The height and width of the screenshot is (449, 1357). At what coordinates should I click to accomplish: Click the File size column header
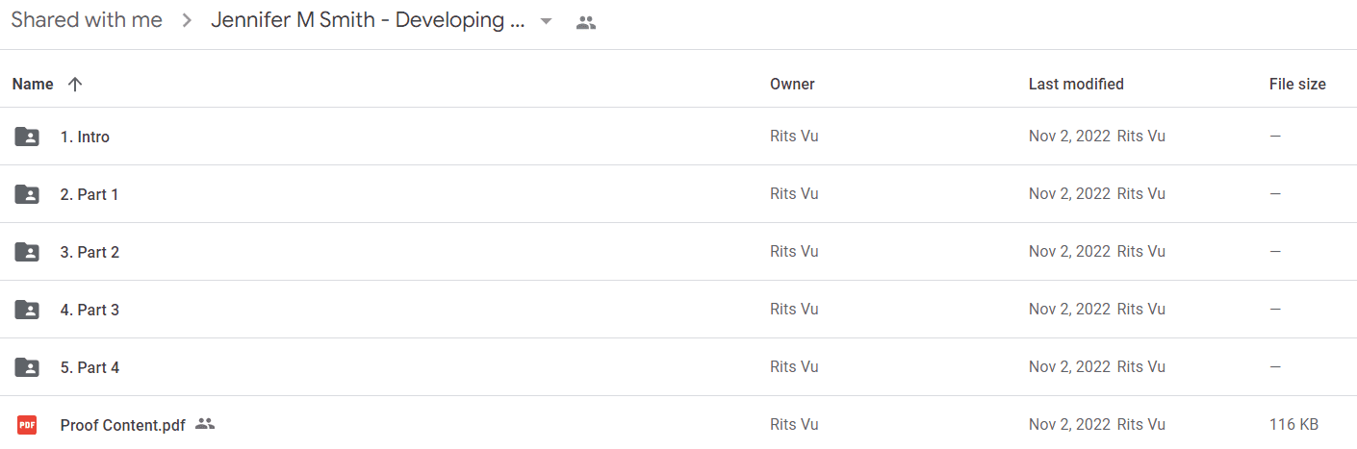(1297, 85)
